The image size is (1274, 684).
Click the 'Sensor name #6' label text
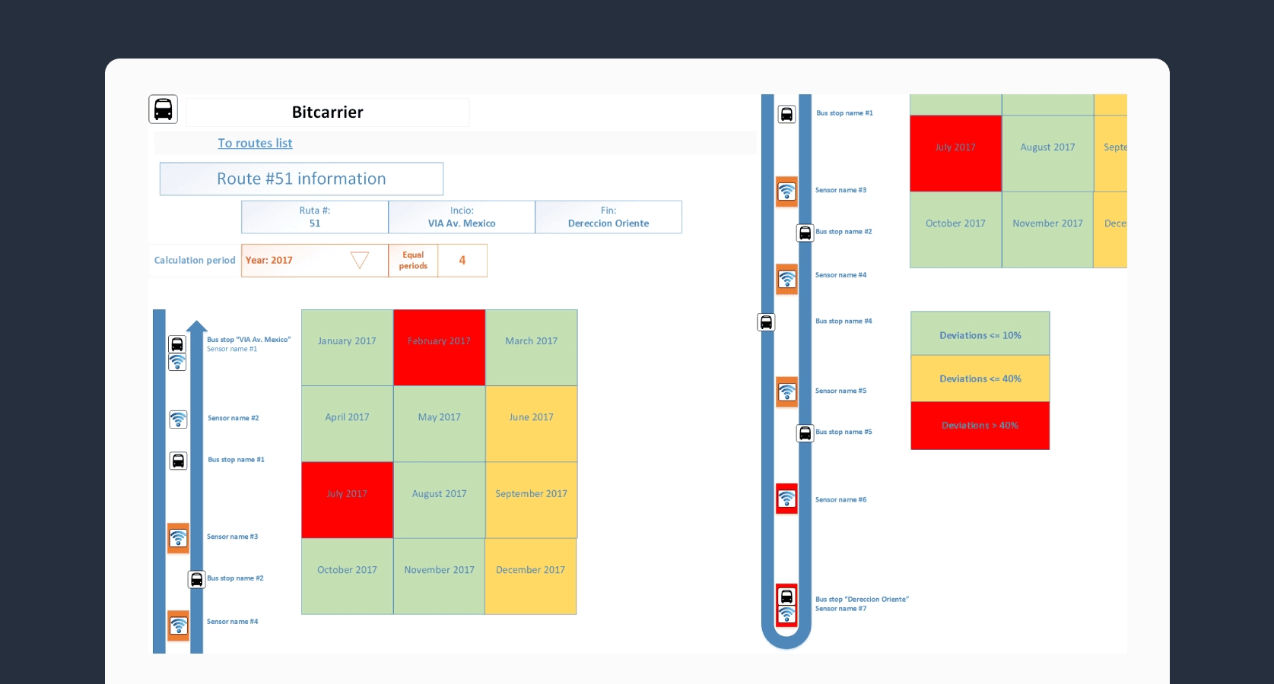coord(840,500)
